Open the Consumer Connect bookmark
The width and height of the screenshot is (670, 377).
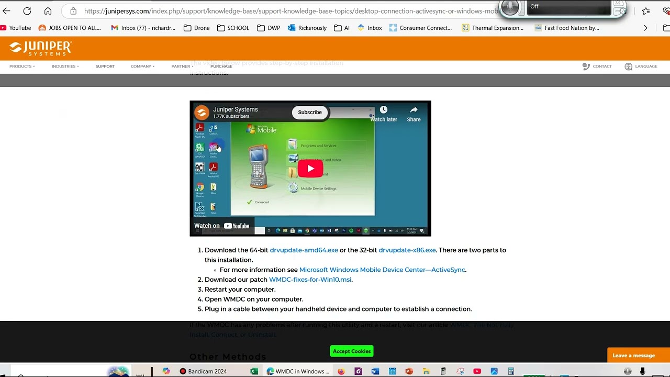pyautogui.click(x=420, y=28)
